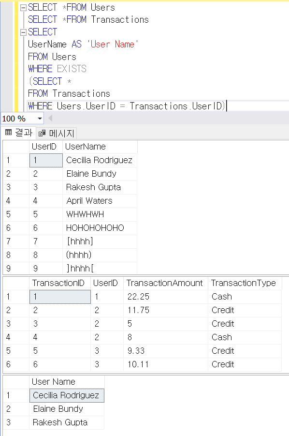This screenshot has width=289, height=436.
Task: Select the April Waters cell
Action: (x=100, y=201)
